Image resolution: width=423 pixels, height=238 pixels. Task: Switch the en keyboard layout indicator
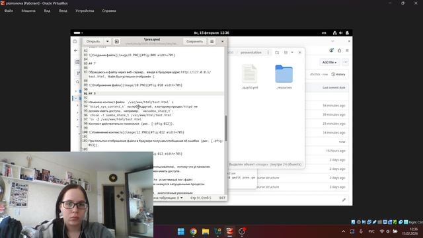pyautogui.click(x=324, y=33)
